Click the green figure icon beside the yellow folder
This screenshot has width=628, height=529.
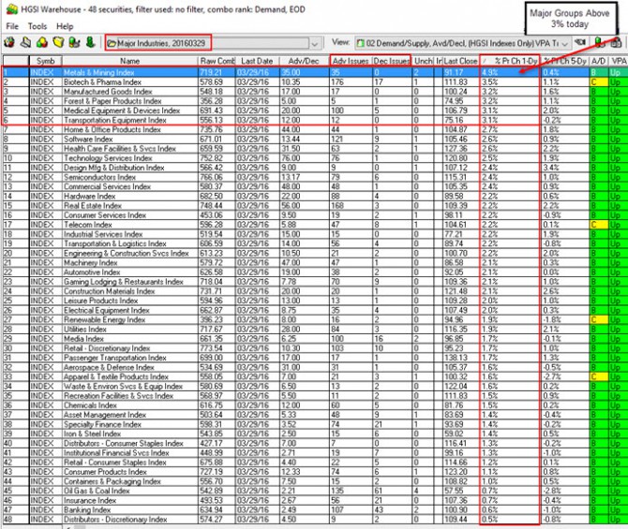point(74,42)
